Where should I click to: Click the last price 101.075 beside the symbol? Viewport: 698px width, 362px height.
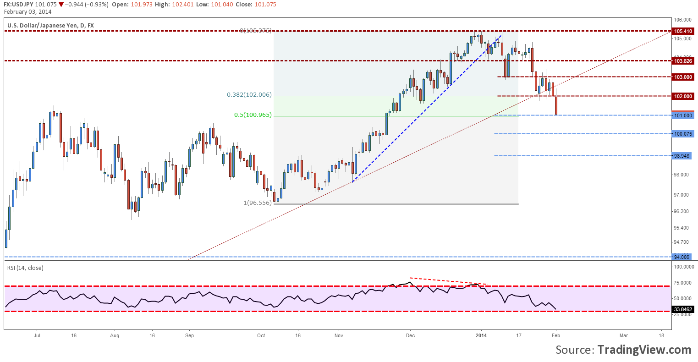click(46, 5)
